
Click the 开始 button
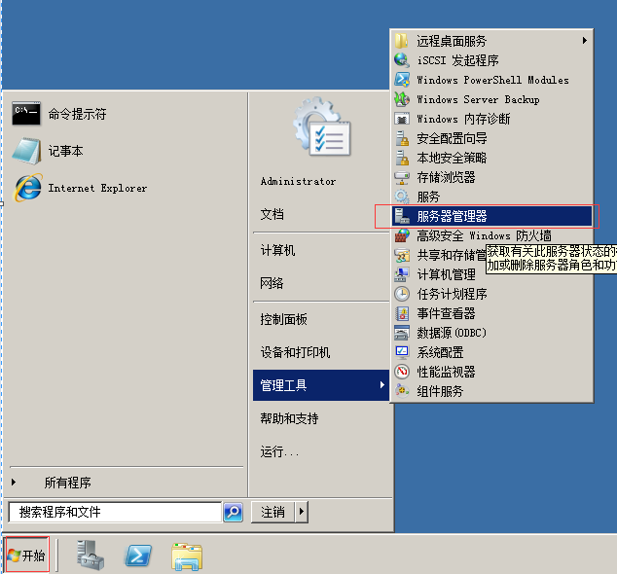pos(26,555)
